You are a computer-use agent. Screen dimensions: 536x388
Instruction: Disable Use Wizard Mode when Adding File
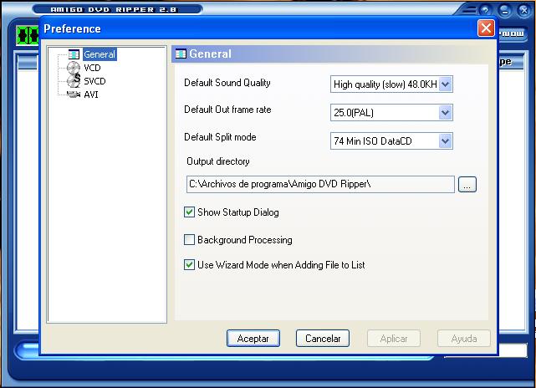click(189, 265)
